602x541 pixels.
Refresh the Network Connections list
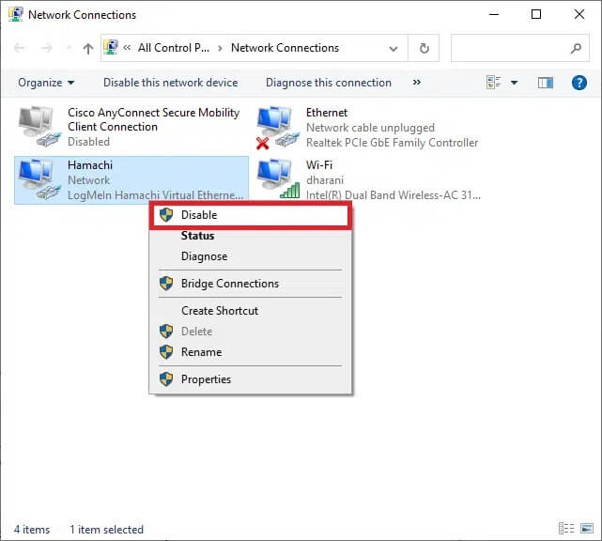(x=424, y=49)
